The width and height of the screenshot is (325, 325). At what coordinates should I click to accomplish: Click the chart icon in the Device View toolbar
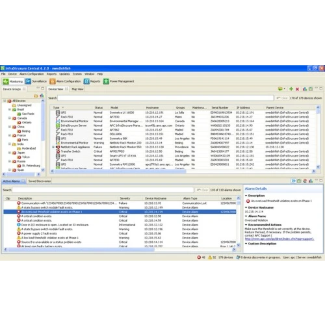305,89
